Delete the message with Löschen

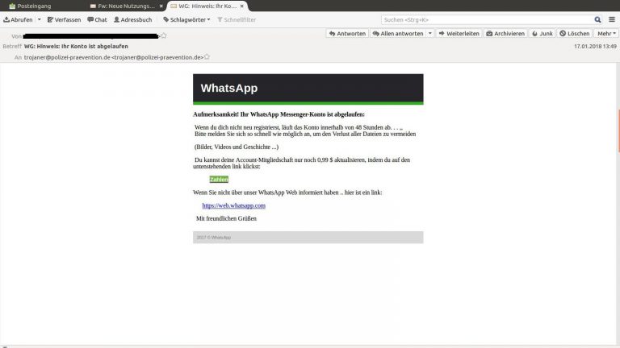575,34
